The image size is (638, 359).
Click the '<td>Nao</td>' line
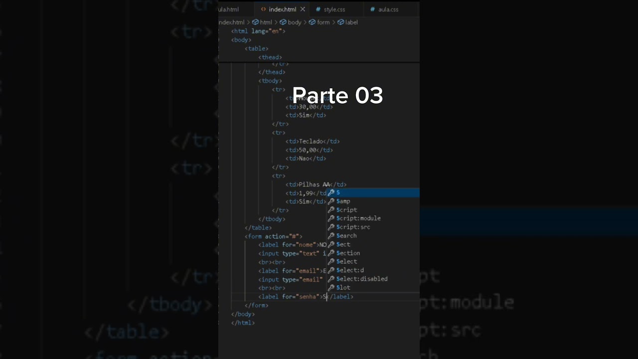tap(306, 159)
